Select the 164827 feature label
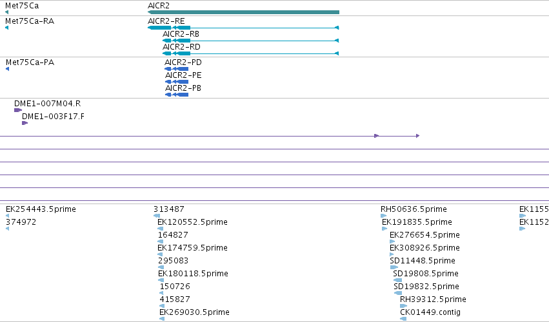 tap(173, 235)
